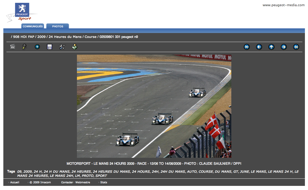Go to the previous photo arrow icon
308x190 pixels.
[259, 47]
